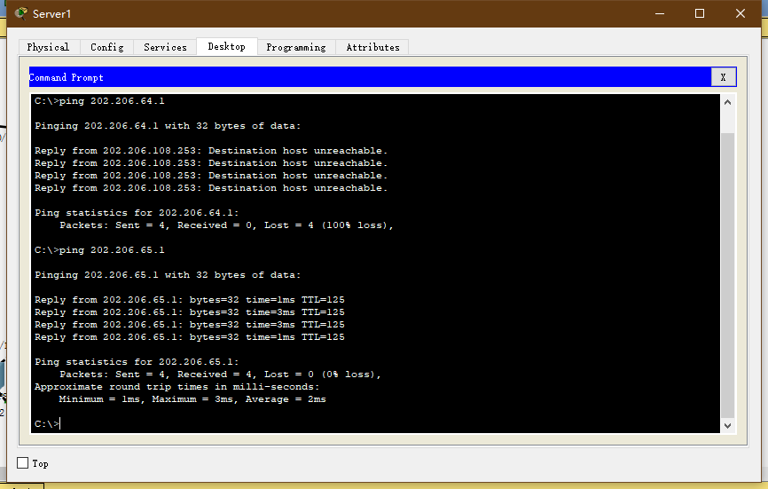This screenshot has height=489, width=768.
Task: Minimize the Server1 window
Action: (x=660, y=13)
